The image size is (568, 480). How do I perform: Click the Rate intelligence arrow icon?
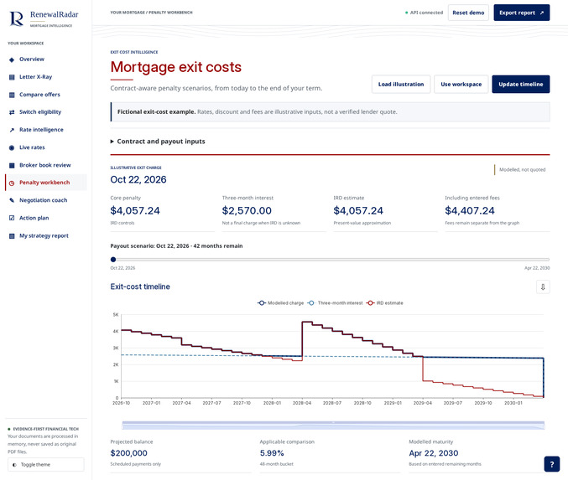tap(12, 130)
